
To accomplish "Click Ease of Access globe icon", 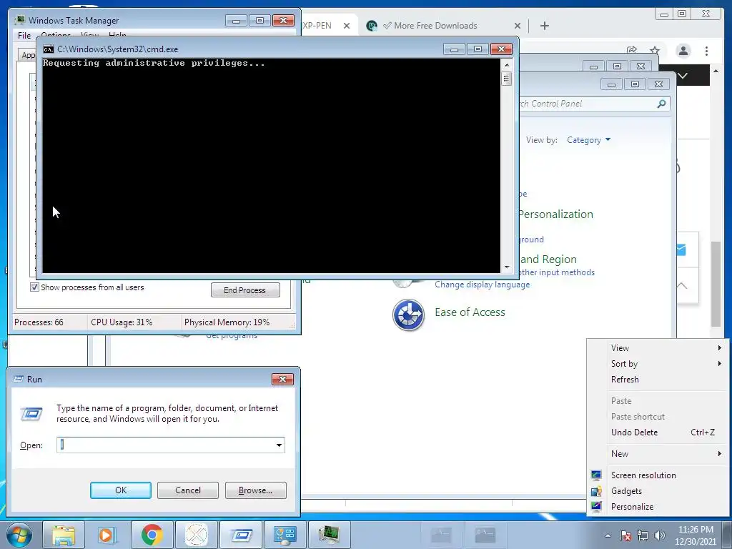I will coord(408,315).
